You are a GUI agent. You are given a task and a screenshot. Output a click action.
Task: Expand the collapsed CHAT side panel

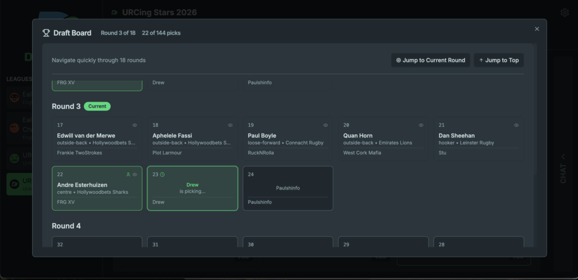[x=563, y=168]
